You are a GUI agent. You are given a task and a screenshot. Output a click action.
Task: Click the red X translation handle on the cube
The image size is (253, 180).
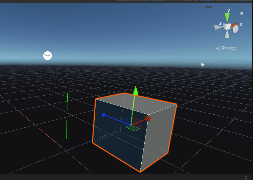point(148,118)
